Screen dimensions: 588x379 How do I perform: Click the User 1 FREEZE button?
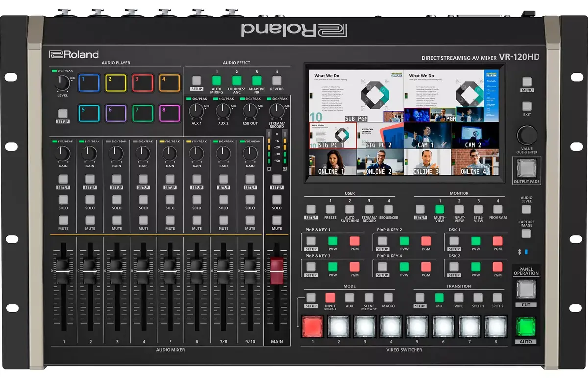(330, 209)
